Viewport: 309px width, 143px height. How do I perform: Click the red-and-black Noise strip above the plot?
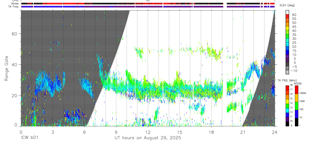(x=148, y=4)
